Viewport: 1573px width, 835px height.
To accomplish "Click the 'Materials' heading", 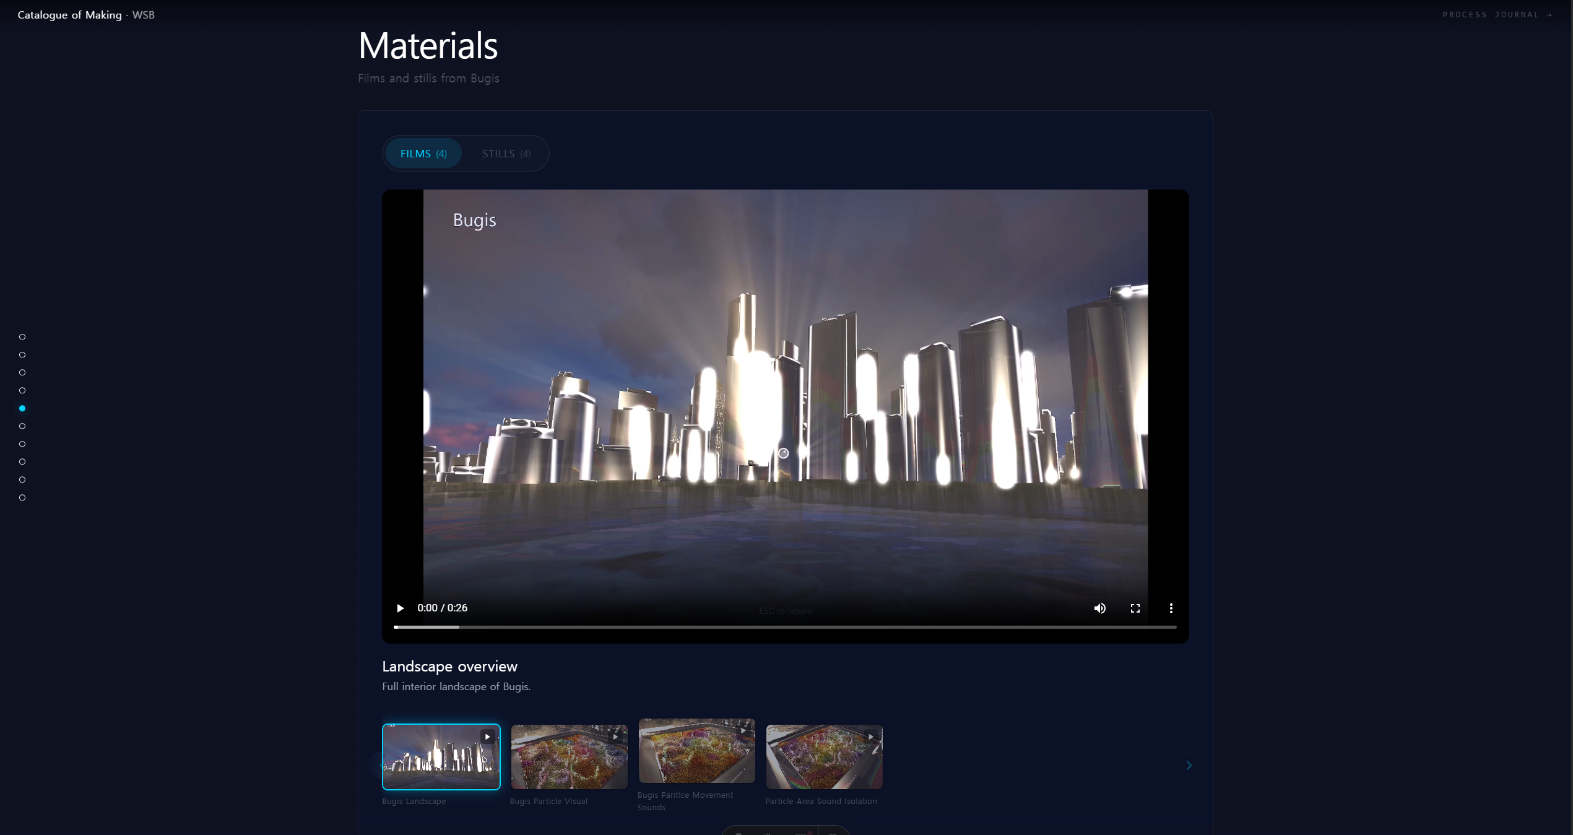I will (x=428, y=46).
